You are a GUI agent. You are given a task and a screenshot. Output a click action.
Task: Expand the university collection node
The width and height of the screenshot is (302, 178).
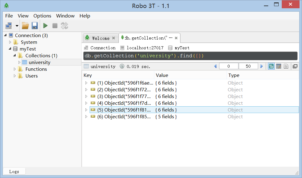point(19,62)
